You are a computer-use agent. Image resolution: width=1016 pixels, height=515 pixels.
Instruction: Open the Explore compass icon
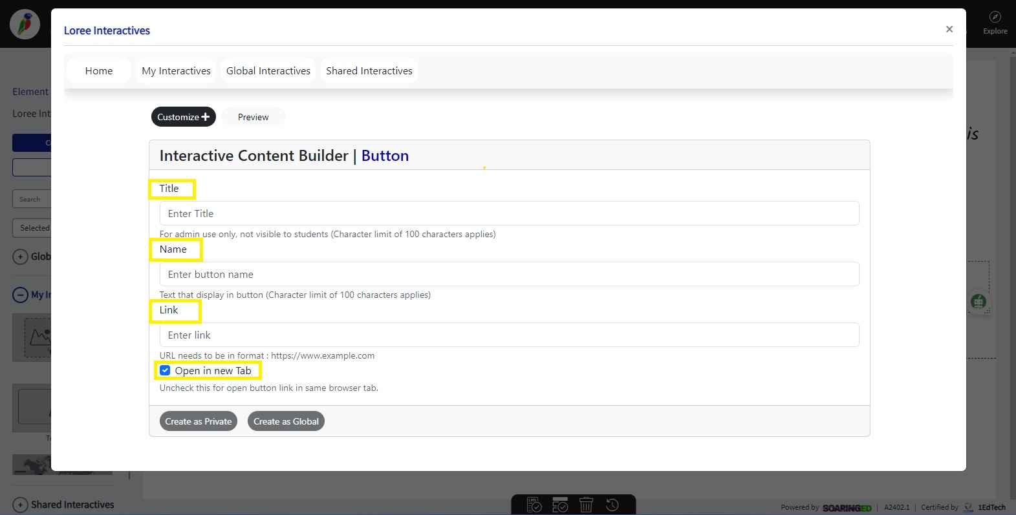pos(995,17)
